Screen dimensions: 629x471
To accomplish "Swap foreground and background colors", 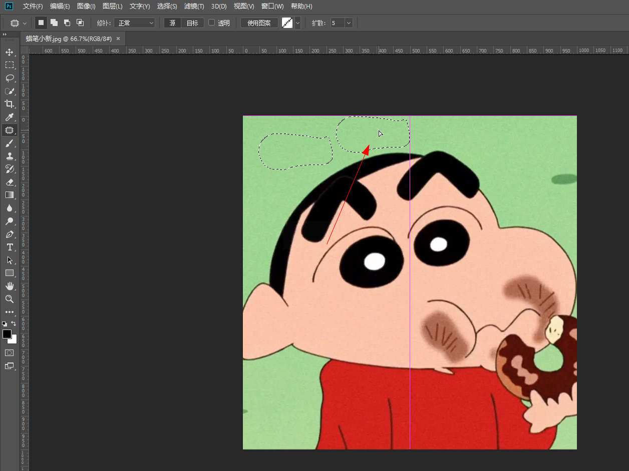I will [x=14, y=323].
